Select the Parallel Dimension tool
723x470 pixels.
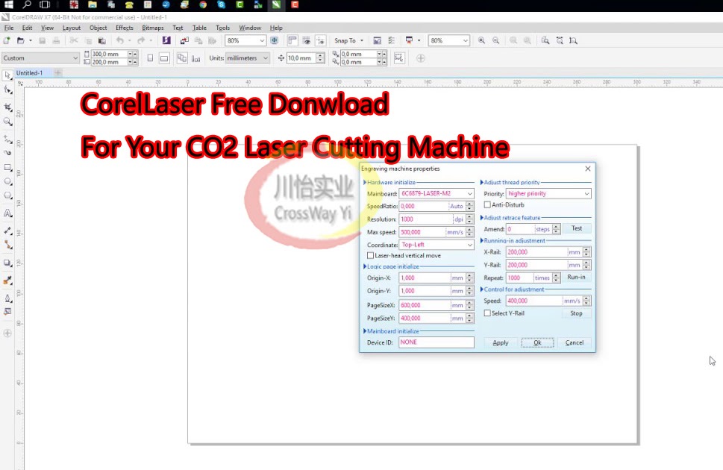[7, 231]
